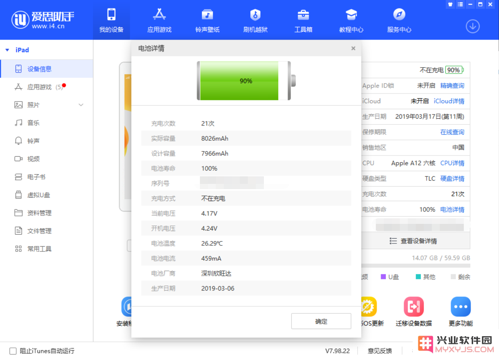Click the 90% battery indicator badge
The image size is (499, 359).
tap(454, 70)
